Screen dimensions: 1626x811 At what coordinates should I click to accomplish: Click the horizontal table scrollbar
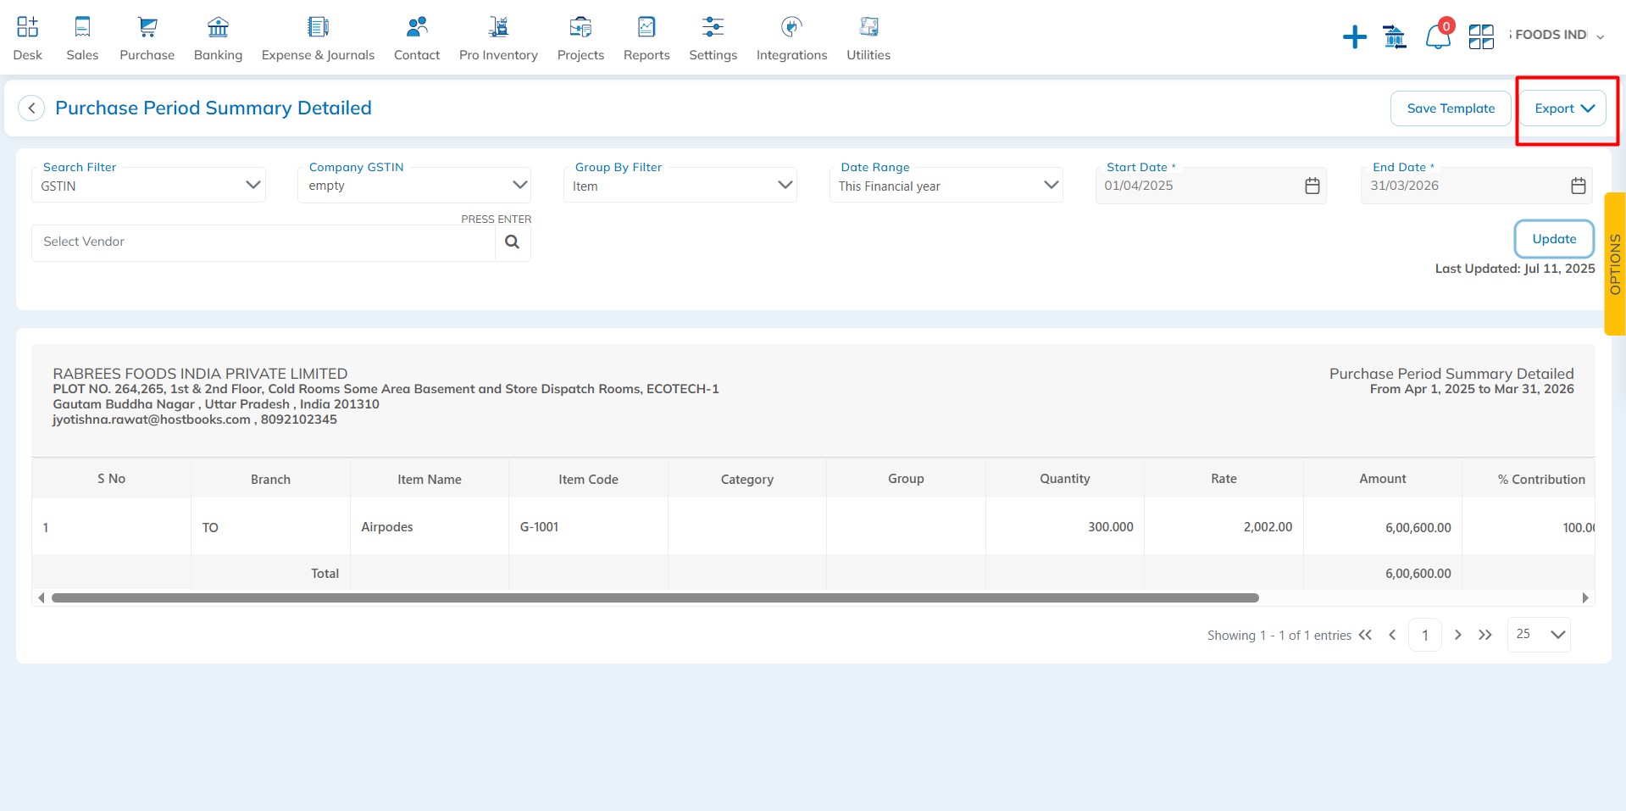tap(655, 598)
